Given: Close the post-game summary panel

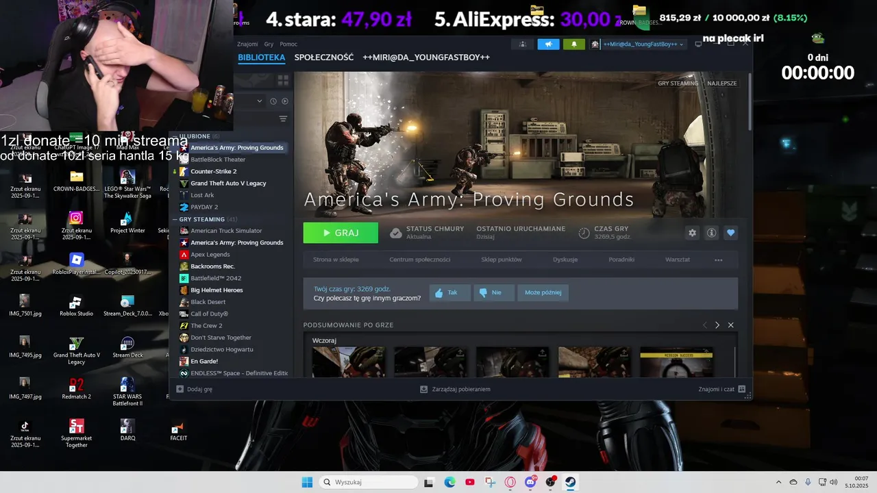Looking at the screenshot, I should point(730,325).
